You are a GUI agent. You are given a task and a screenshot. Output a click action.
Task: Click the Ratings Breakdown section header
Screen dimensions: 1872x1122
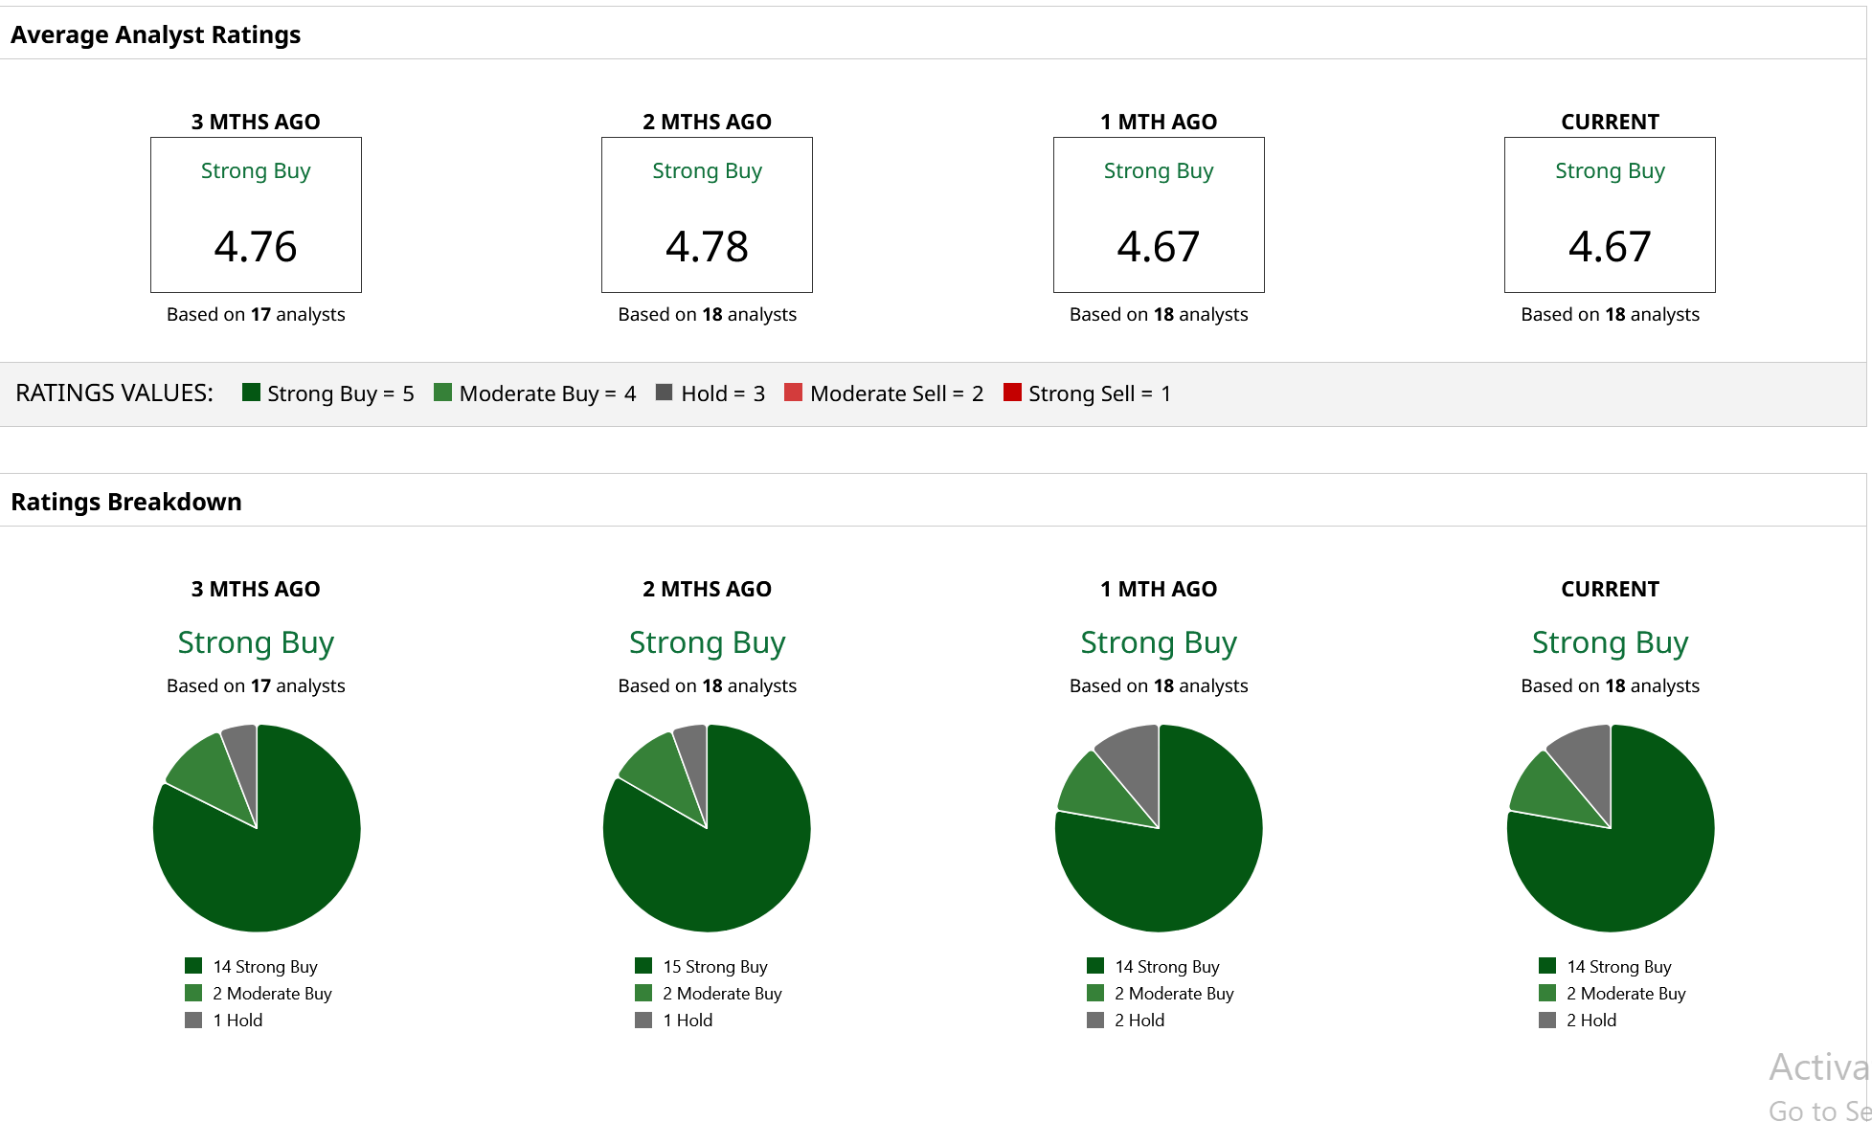pos(126,502)
